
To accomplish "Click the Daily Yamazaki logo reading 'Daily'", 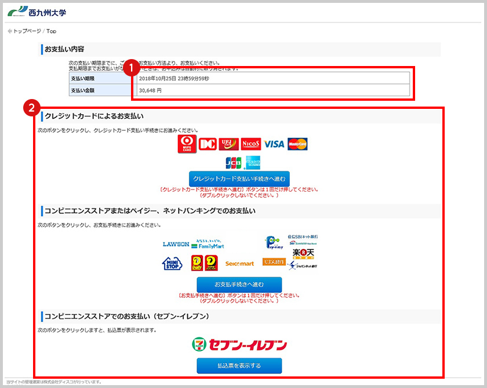I will pos(197,263).
